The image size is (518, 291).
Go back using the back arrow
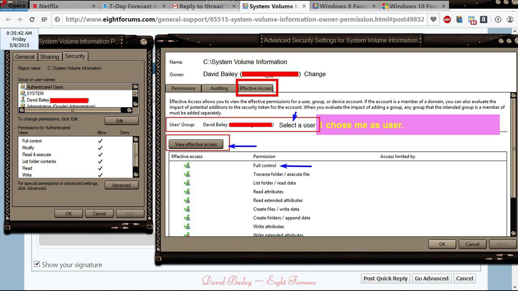(x=8, y=19)
